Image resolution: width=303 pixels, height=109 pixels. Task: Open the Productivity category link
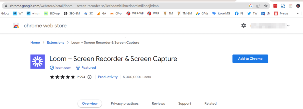pyautogui.click(x=108, y=77)
